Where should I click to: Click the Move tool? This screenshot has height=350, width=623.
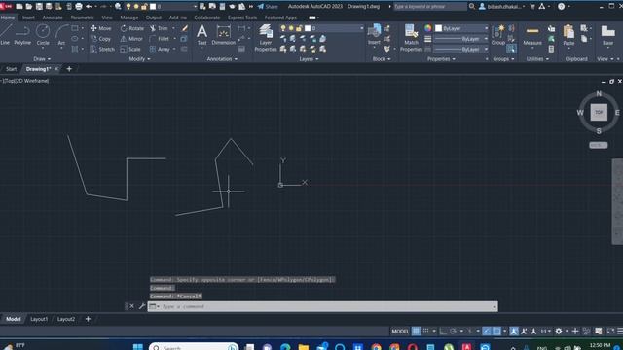click(x=101, y=28)
